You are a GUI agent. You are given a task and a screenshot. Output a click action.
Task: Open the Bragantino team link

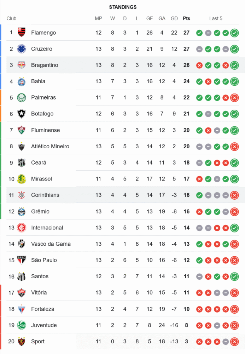(x=45, y=65)
